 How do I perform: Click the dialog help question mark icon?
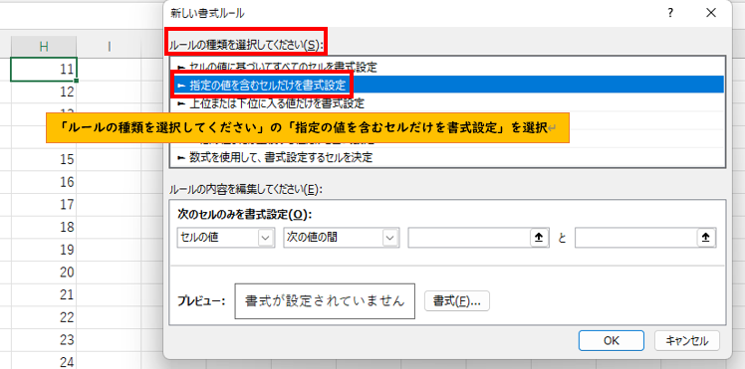coord(670,13)
